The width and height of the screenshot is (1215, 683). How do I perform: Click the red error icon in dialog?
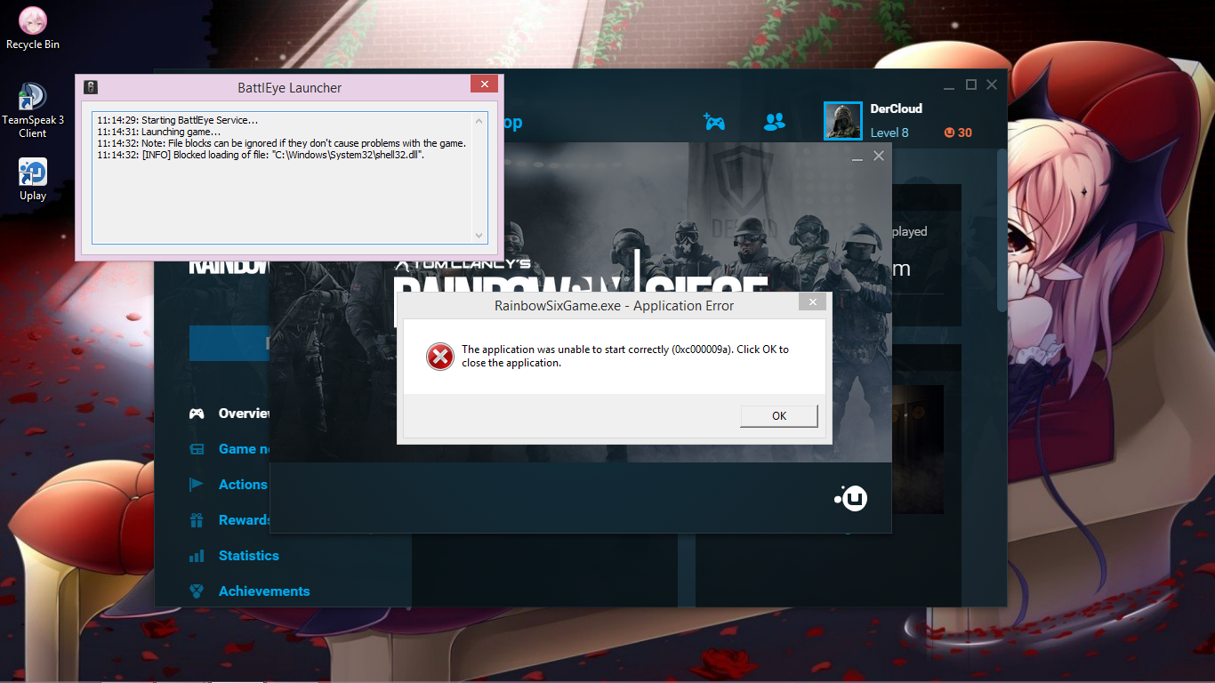pyautogui.click(x=439, y=357)
